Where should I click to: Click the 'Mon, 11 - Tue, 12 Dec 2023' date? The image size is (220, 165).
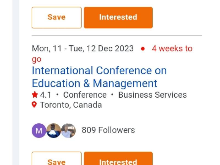(83, 49)
